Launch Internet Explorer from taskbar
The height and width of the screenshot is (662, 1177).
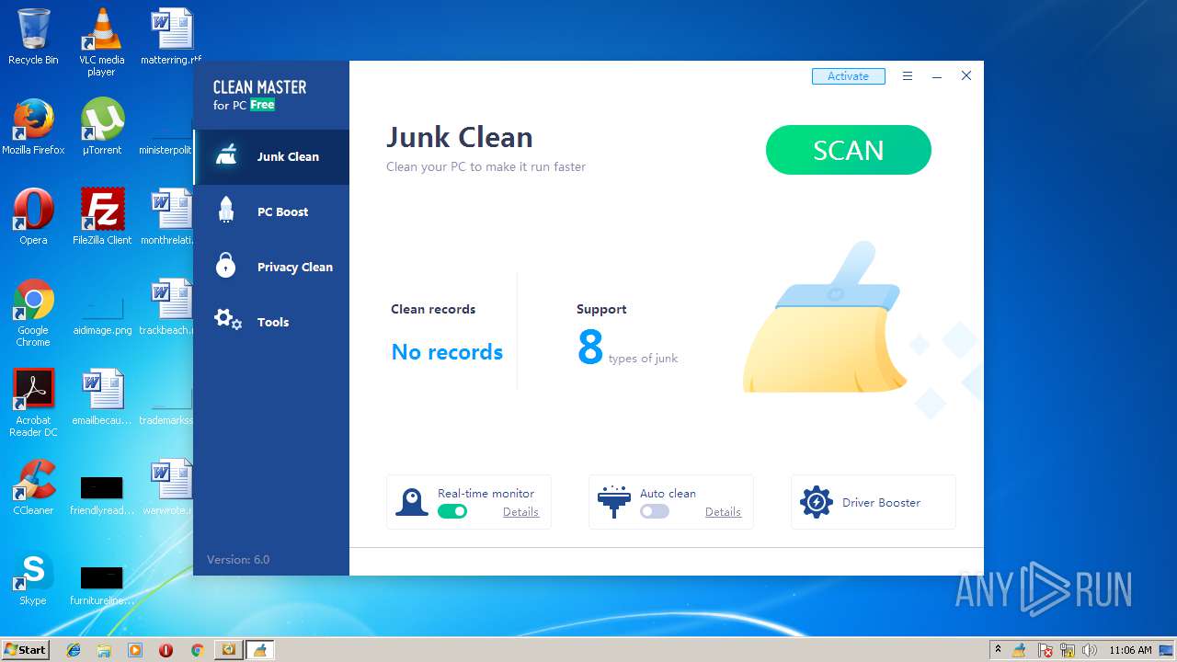[x=74, y=650]
